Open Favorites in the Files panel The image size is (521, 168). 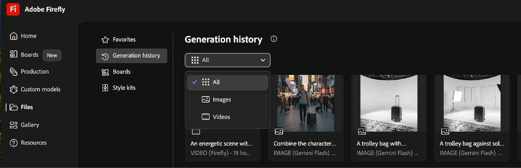click(x=132, y=39)
